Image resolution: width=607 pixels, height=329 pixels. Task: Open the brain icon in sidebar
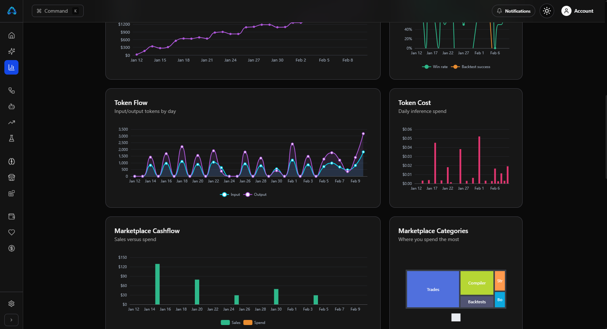[x=12, y=161]
